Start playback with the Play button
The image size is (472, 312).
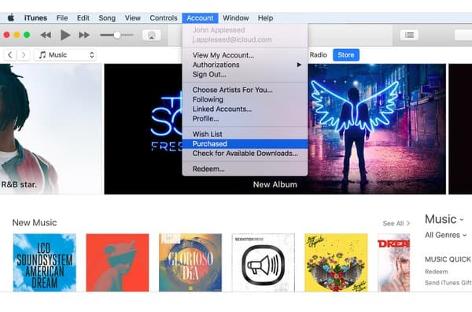pos(65,35)
